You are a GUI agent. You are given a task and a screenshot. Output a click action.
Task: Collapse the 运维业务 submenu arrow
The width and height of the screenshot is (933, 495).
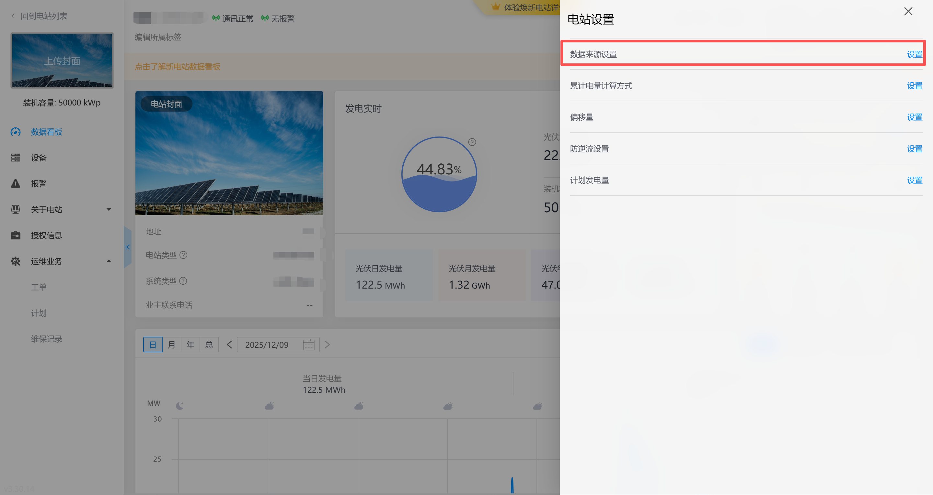109,261
